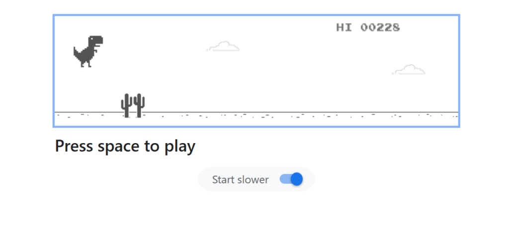509x229 pixels.
Task: Click the T-rex's tail
Action: tap(77, 51)
